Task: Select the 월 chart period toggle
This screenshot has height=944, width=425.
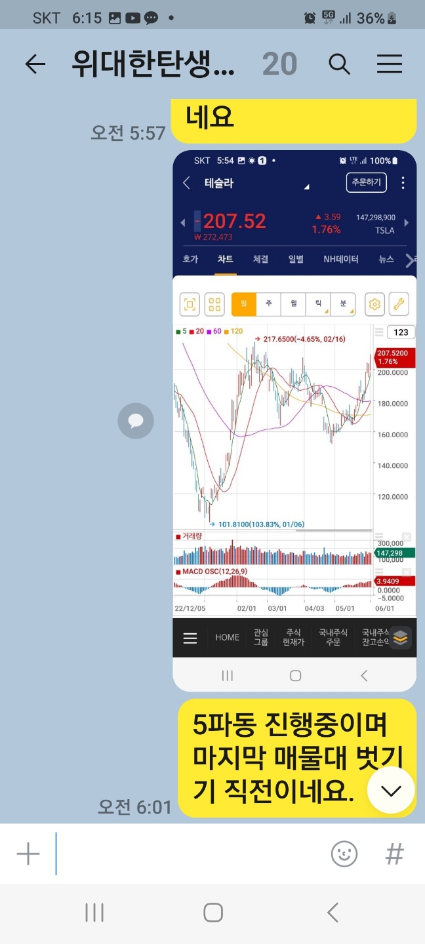Action: [x=293, y=304]
